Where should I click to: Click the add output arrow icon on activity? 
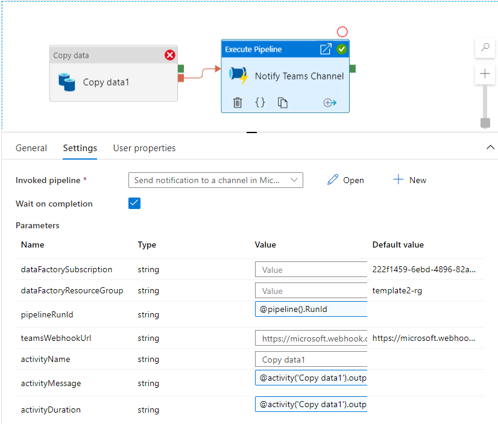330,102
